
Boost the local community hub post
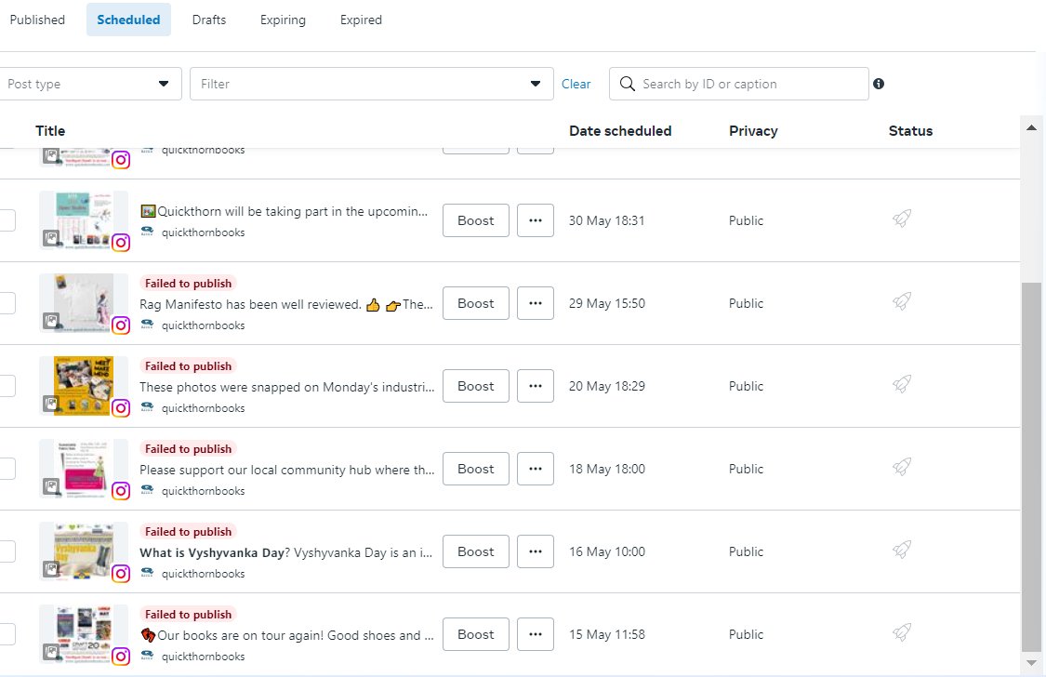[476, 469]
